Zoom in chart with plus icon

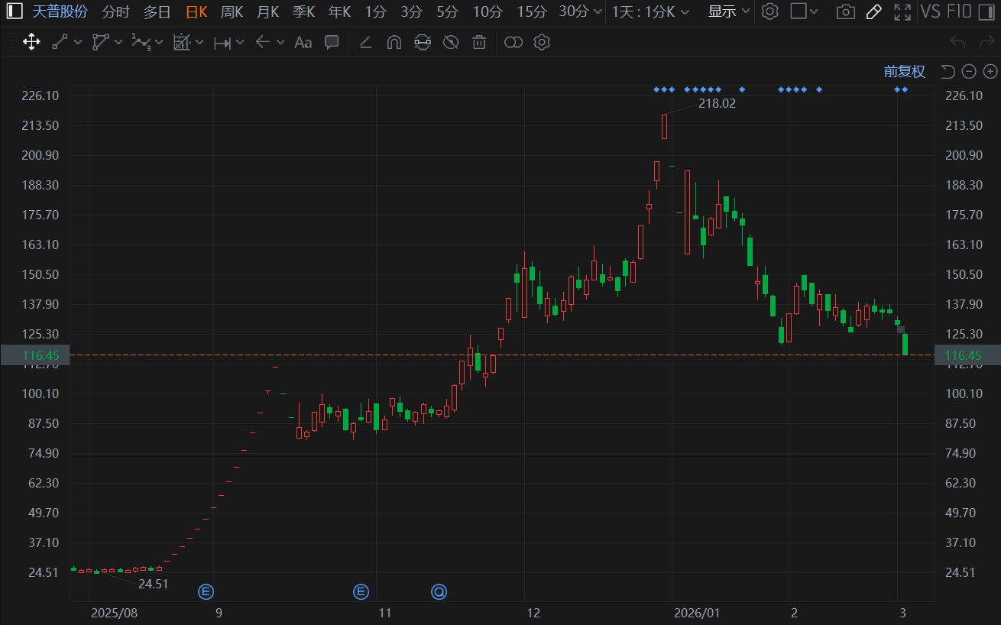(x=990, y=72)
